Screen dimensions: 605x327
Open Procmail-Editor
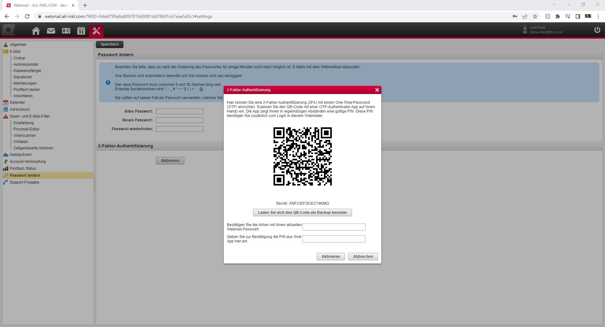click(x=26, y=129)
